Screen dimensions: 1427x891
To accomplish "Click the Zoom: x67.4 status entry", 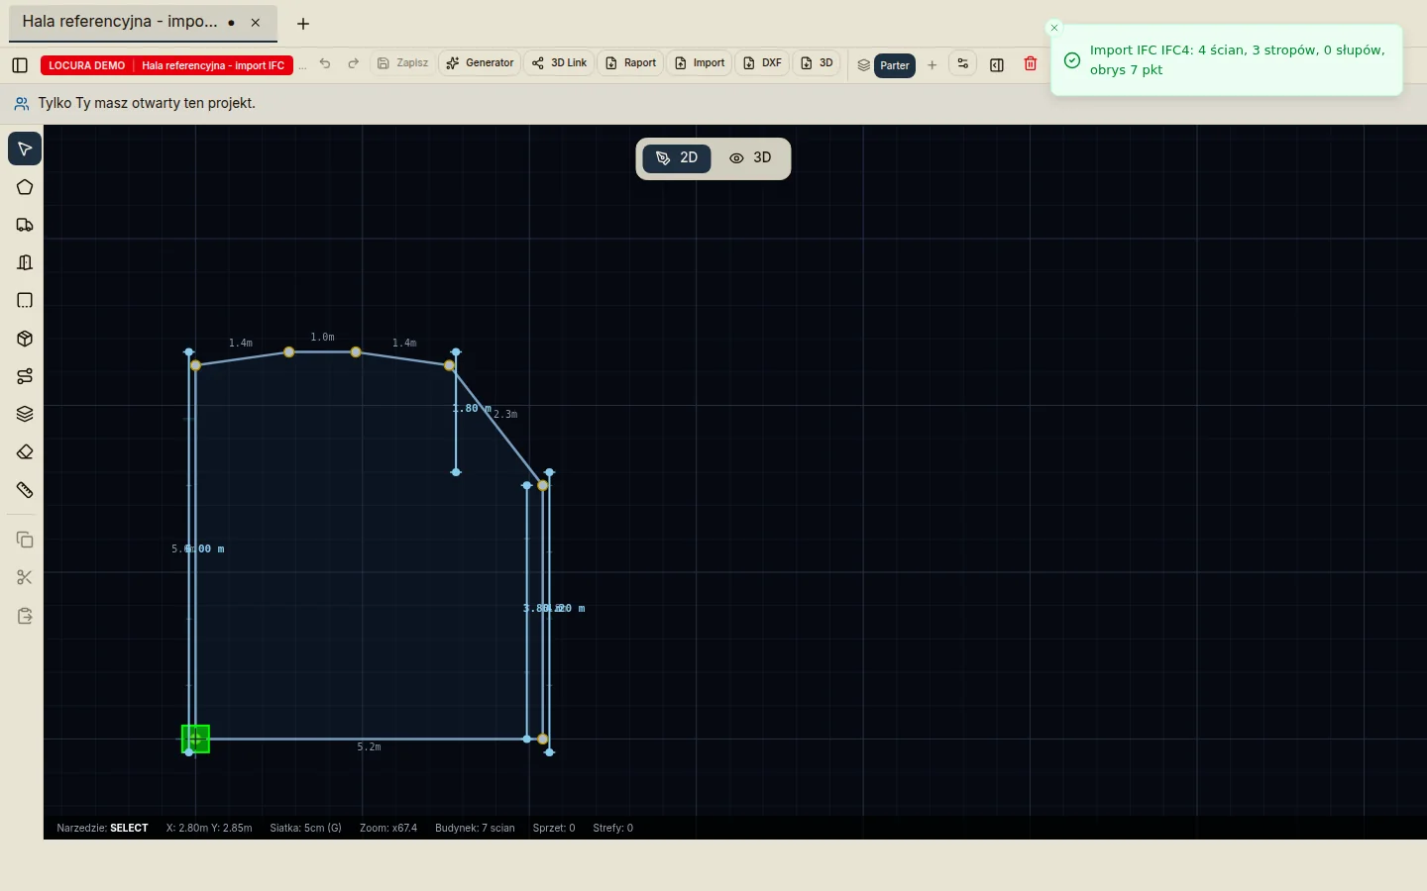I will [x=388, y=828].
